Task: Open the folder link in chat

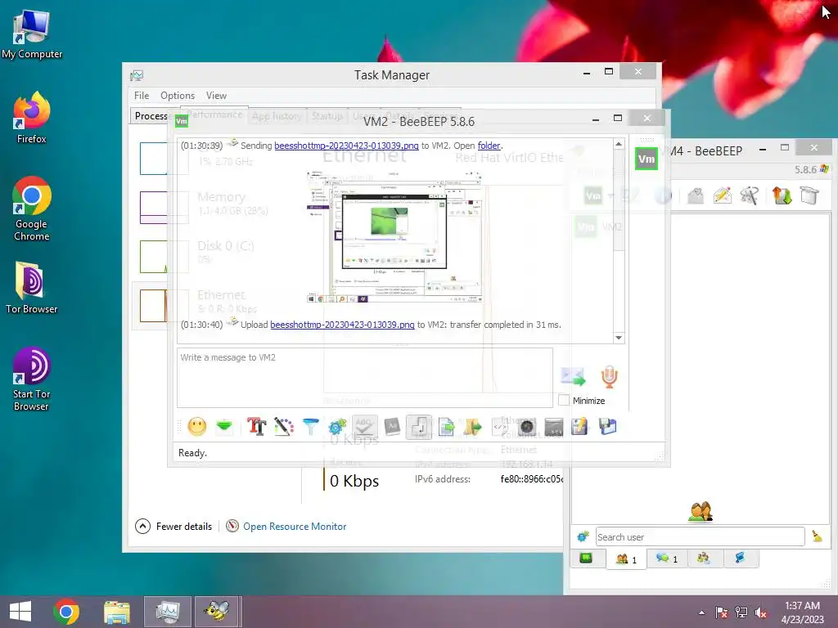Action: [x=489, y=146]
